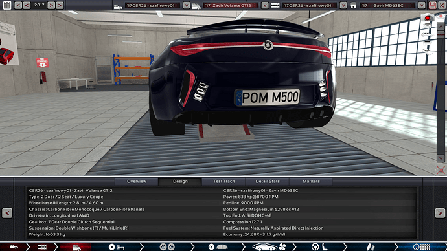This screenshot has width=447, height=251.
Task: Open the steering wheel and seat interior step
Action: click(x=319, y=246)
